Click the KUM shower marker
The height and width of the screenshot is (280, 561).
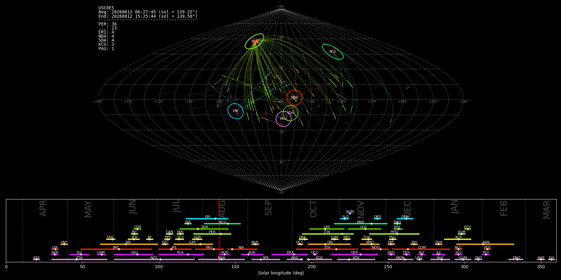350,213
